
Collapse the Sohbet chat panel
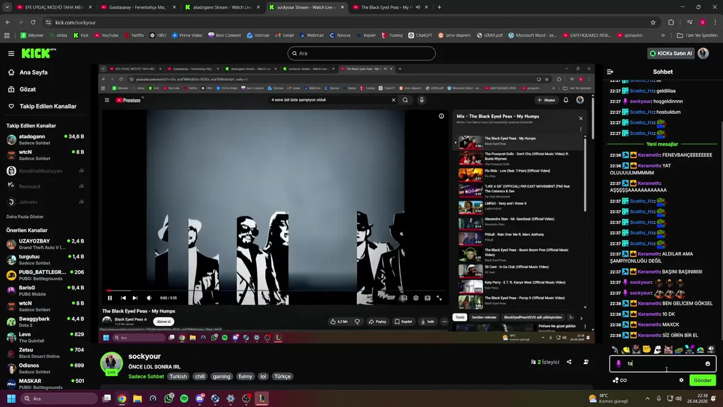(610, 72)
